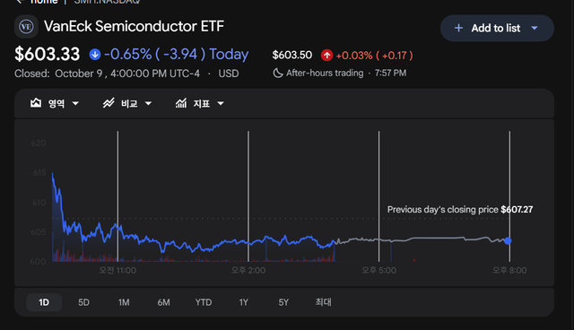Select the 1Y time range tab

click(243, 302)
